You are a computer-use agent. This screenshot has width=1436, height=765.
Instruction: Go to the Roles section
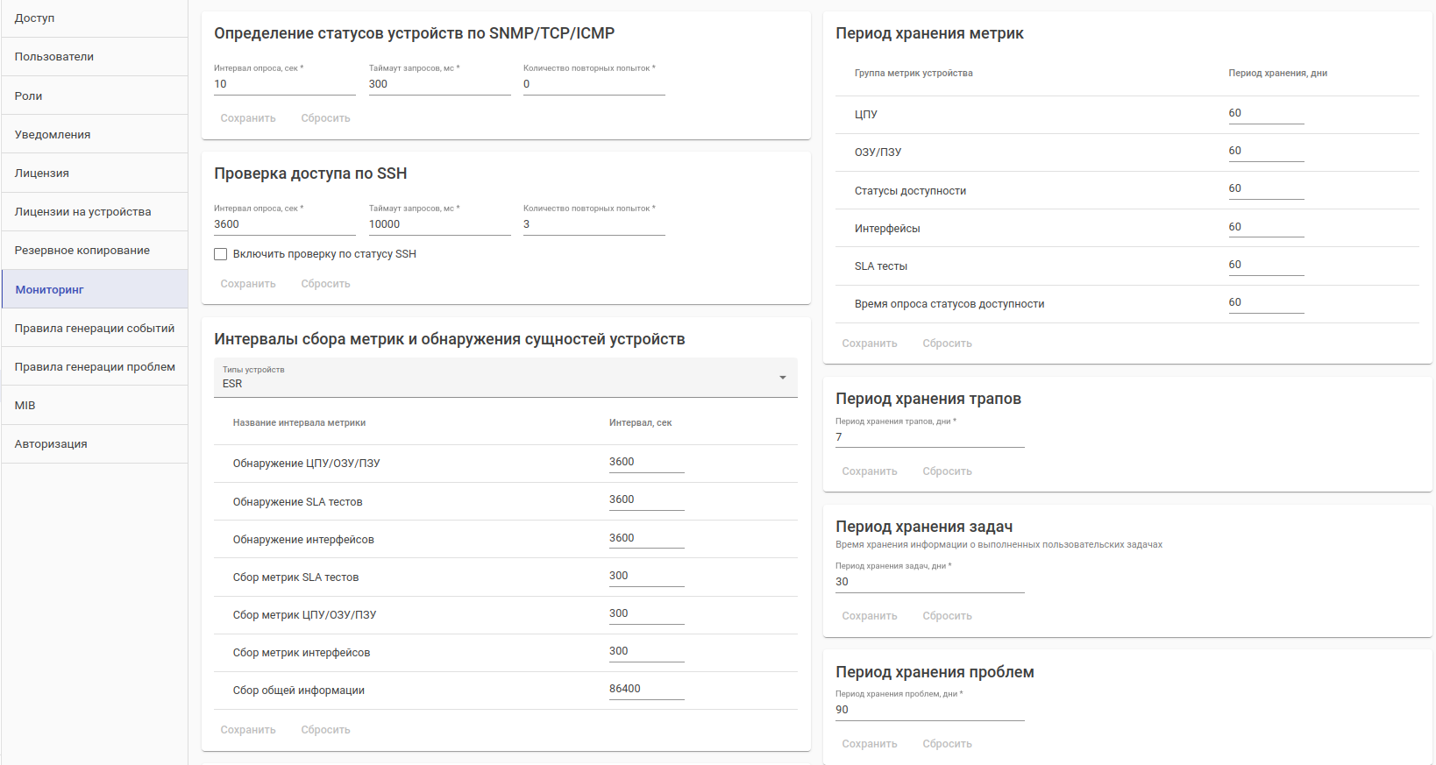point(29,96)
